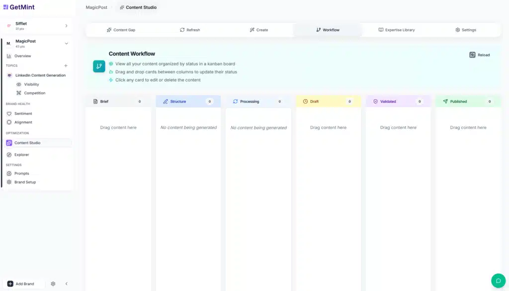Click the Content Workflow heading
The width and height of the screenshot is (509, 291).
[132, 54]
